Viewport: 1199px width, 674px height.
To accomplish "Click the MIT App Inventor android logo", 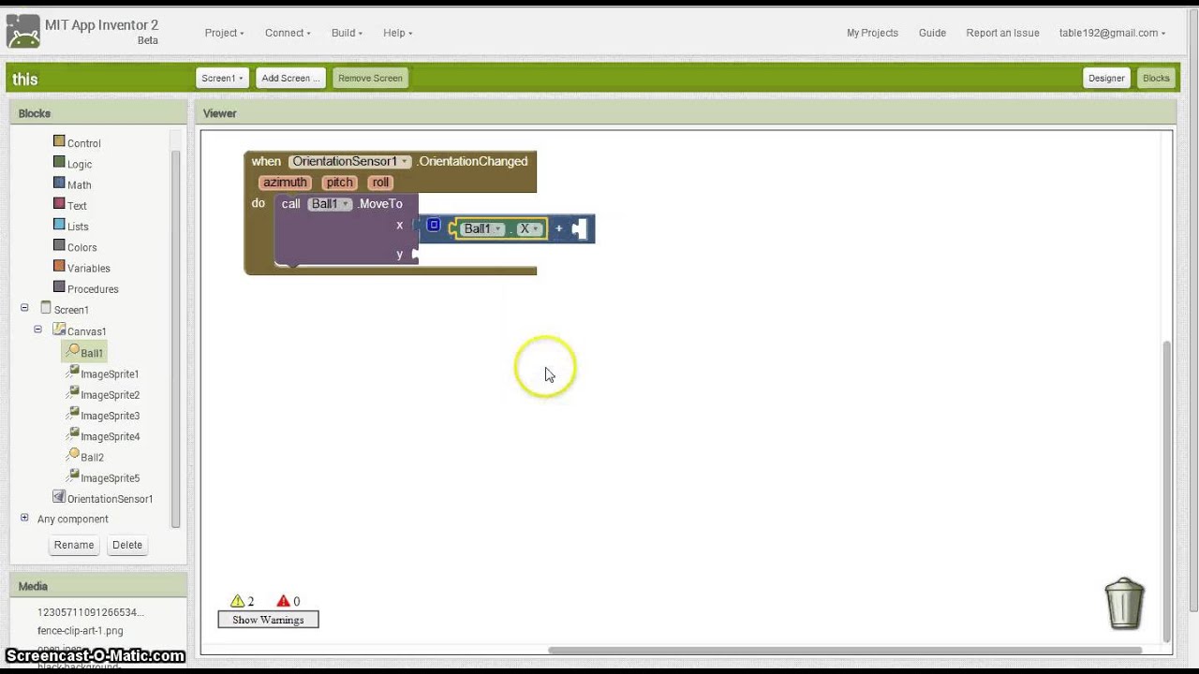I will click(x=22, y=32).
